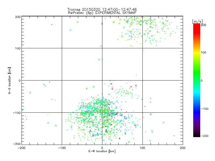Click the subtitle 'RwPretec (8p) EXPERIMENTAL SKYMAP'
Screen dimensions: 215x161
102,13
